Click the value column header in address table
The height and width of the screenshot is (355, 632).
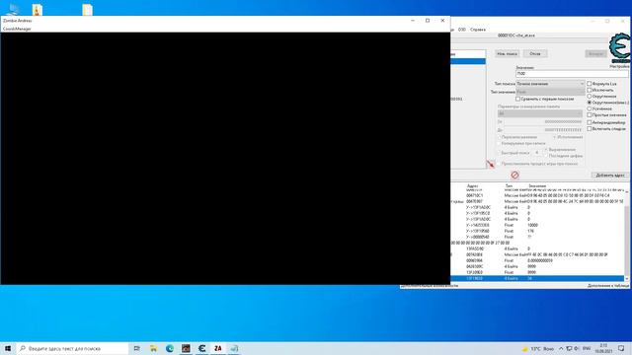(537, 186)
